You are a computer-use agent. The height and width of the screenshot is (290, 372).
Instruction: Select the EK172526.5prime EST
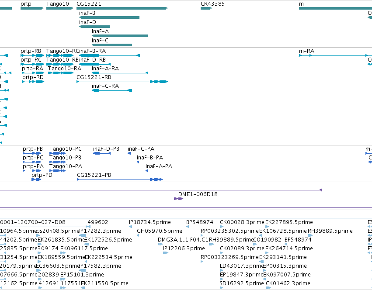[x=108, y=240]
